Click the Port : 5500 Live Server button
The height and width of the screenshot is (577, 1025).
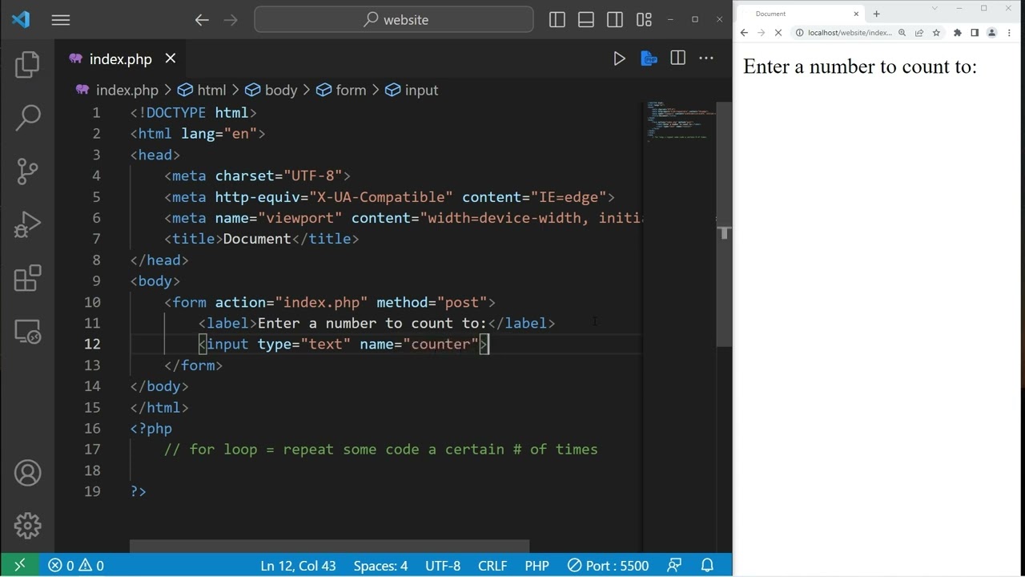(x=608, y=566)
